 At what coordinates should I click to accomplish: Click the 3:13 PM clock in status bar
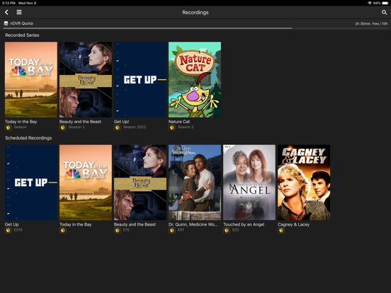click(8, 3)
